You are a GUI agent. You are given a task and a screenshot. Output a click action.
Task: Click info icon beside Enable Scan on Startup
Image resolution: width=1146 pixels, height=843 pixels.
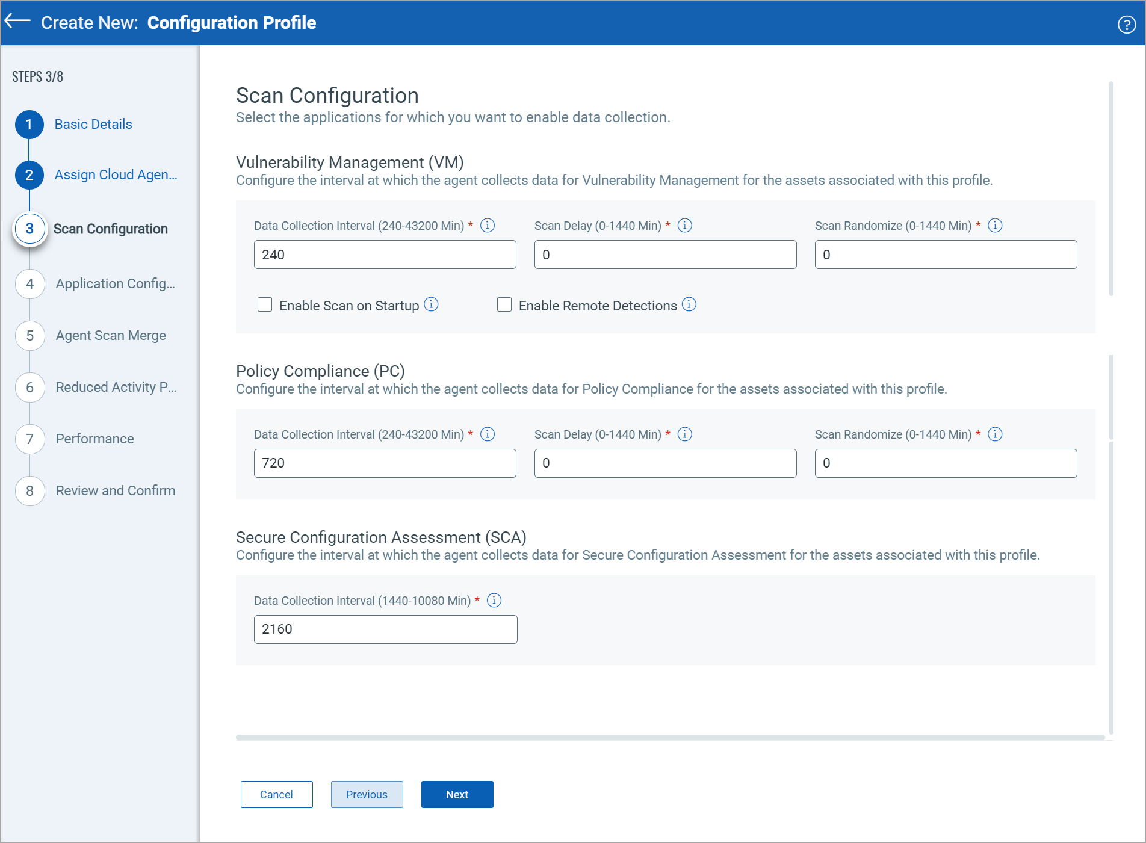click(x=432, y=304)
